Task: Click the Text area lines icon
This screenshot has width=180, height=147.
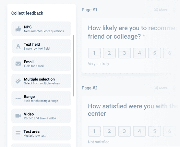Action: click(x=18, y=133)
